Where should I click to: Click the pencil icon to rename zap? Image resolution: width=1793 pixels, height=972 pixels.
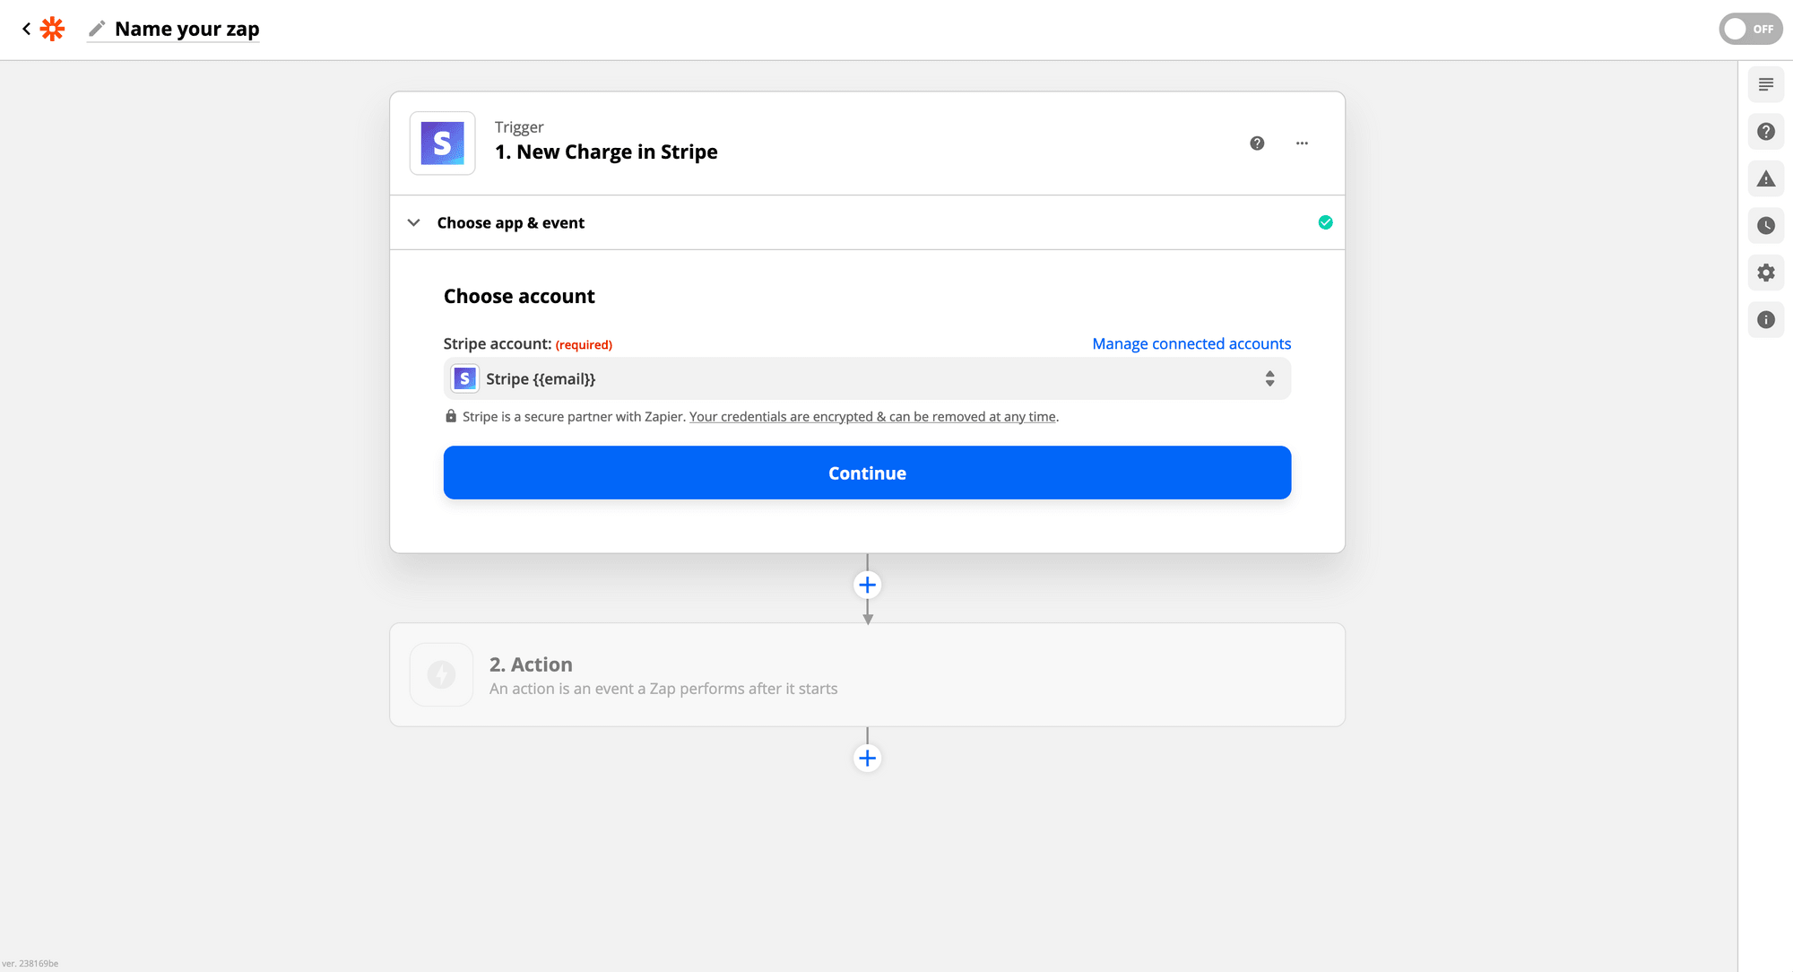coord(97,29)
